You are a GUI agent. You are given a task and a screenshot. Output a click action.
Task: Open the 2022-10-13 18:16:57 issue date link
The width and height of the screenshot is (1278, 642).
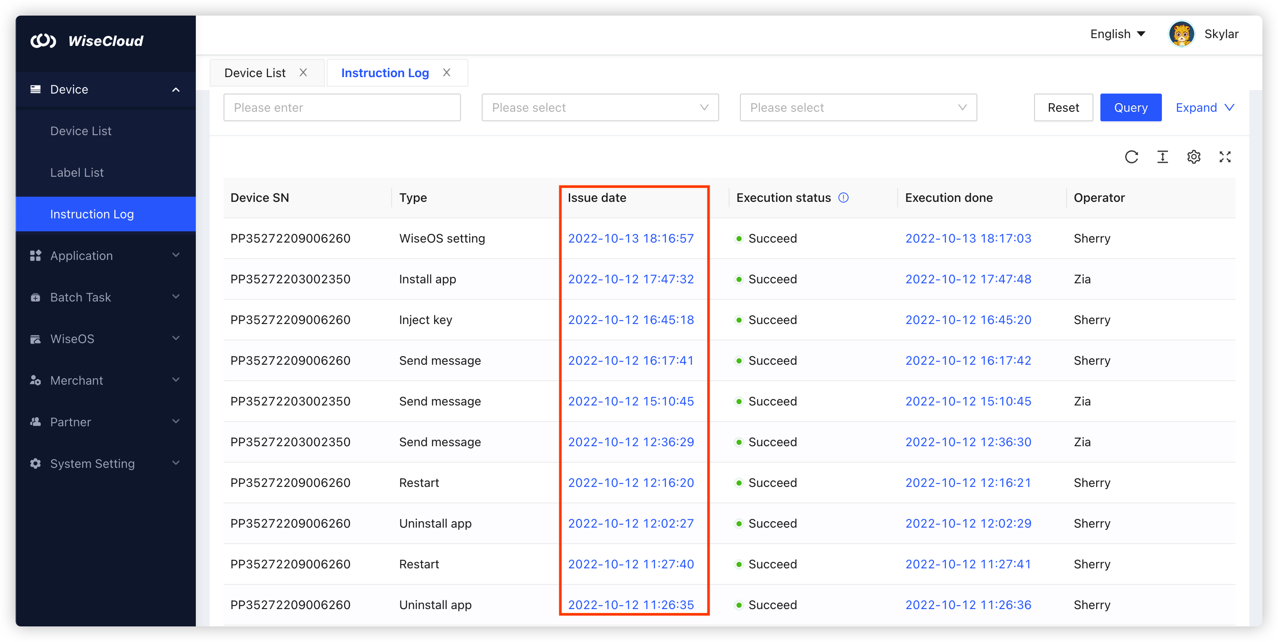coord(631,238)
